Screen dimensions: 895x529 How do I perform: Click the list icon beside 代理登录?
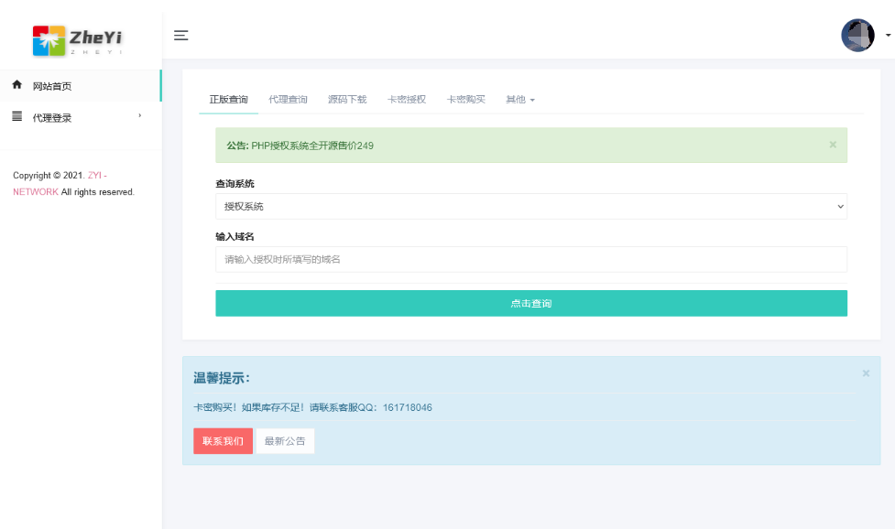[x=16, y=116]
